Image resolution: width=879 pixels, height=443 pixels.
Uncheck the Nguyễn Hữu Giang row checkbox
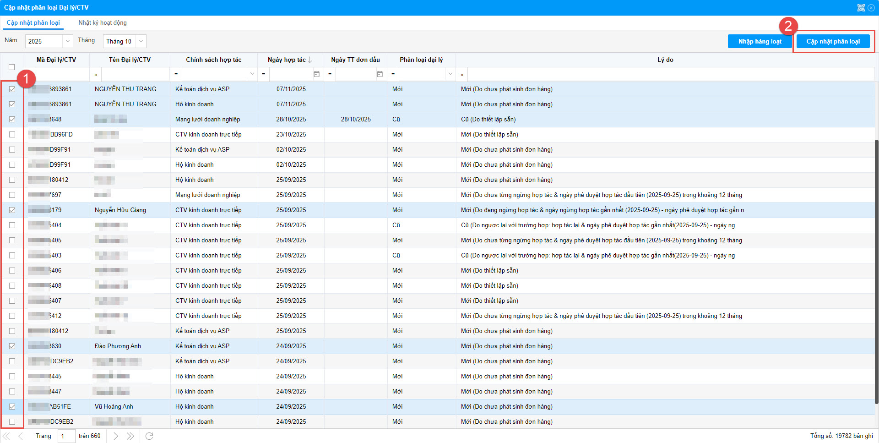(x=12, y=210)
